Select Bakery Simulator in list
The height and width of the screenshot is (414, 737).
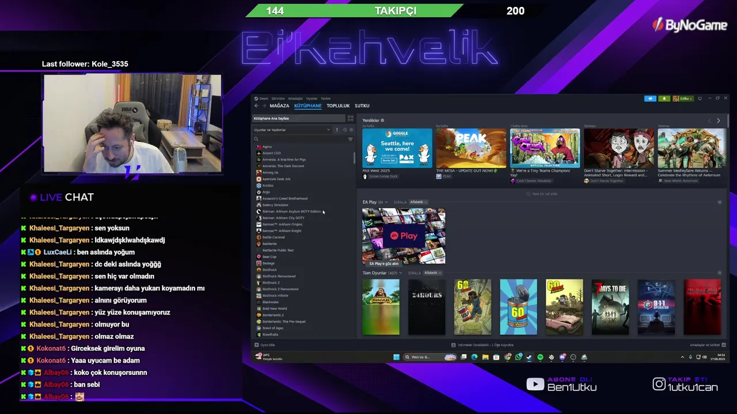(x=275, y=205)
